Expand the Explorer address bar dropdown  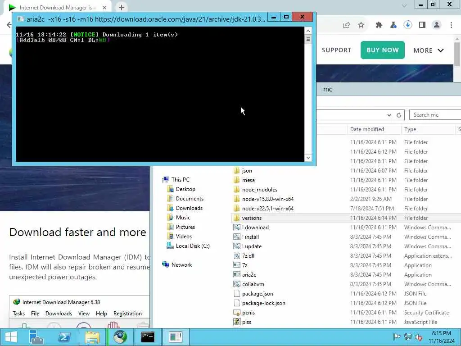[x=389, y=115]
